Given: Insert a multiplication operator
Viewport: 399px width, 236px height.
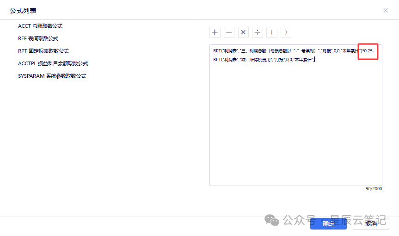Looking at the screenshot, I should [243, 32].
